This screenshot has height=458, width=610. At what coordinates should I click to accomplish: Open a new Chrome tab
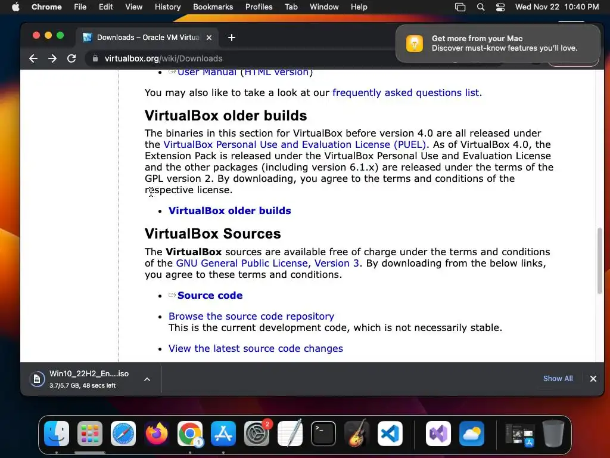[x=232, y=38]
